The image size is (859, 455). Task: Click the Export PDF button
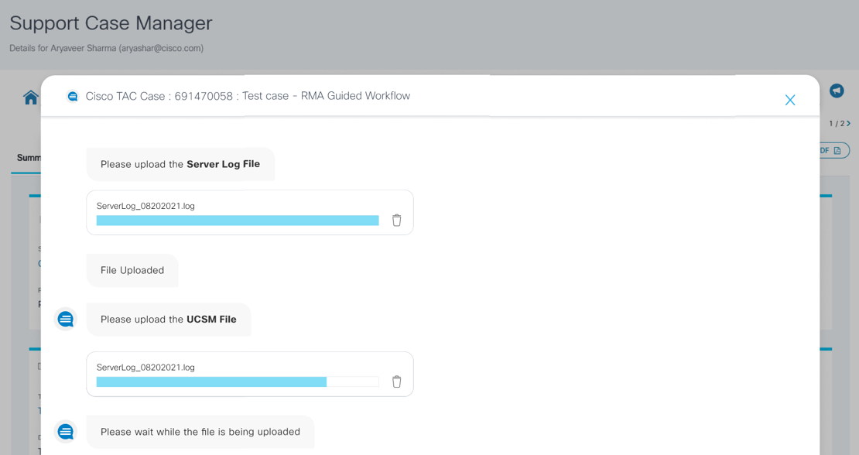832,150
